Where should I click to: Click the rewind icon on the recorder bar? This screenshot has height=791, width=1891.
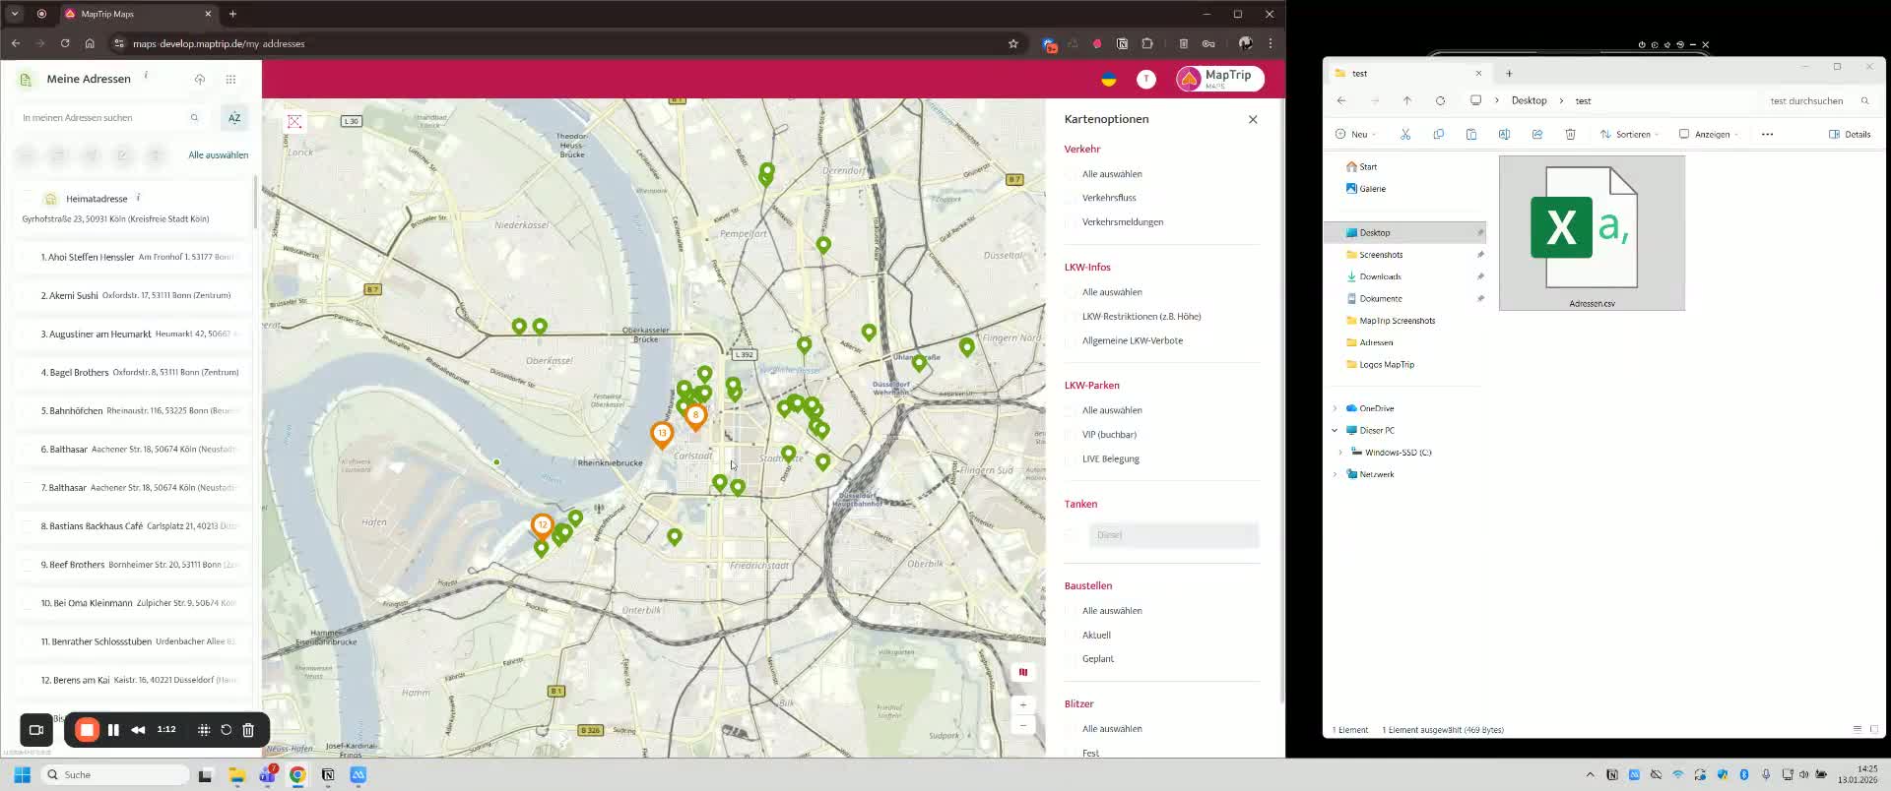(x=138, y=729)
